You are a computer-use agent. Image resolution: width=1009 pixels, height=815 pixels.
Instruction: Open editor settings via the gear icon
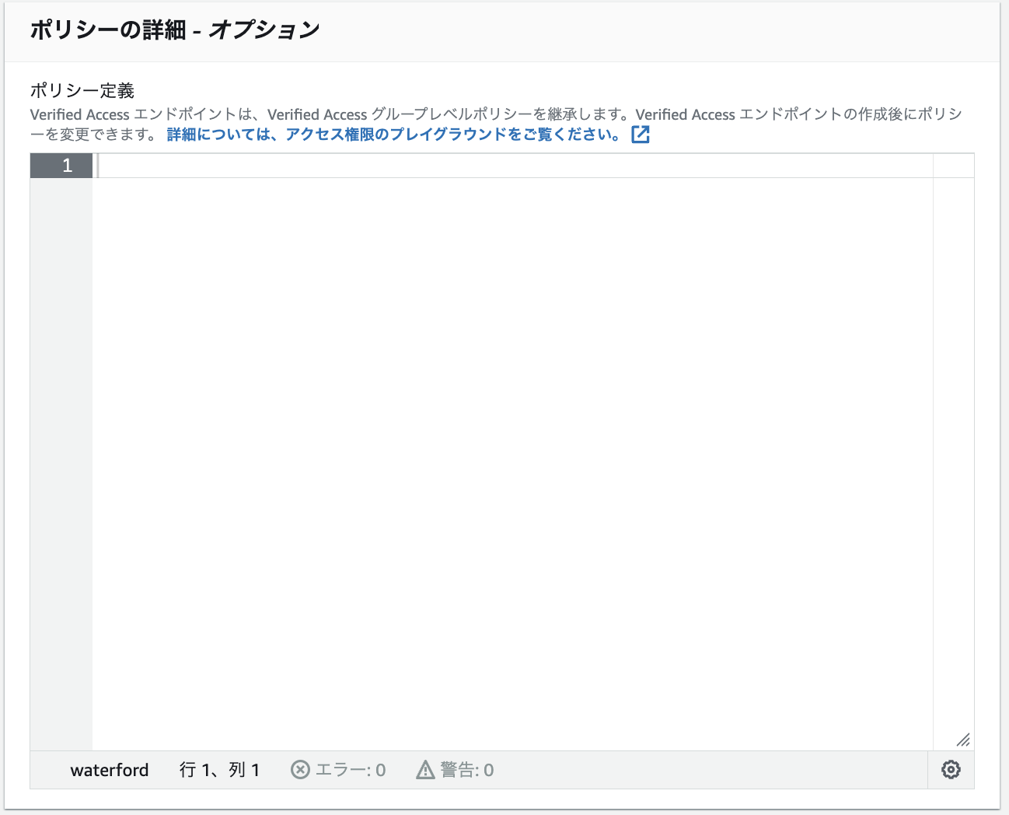[x=951, y=770]
